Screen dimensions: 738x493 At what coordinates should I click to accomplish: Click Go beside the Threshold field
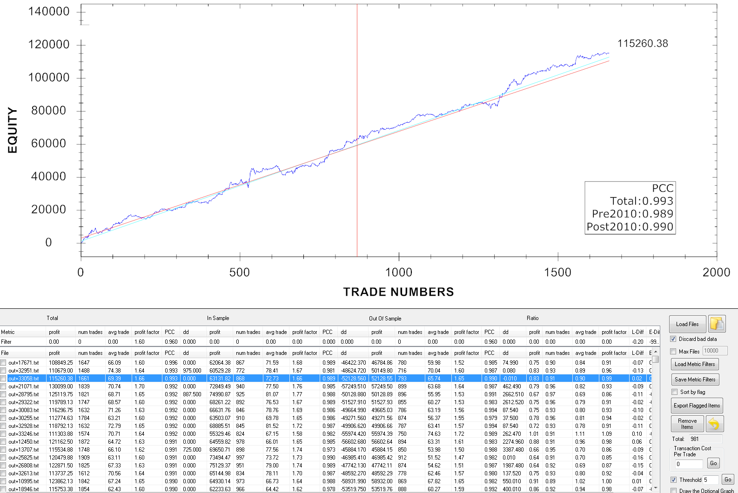728,480
